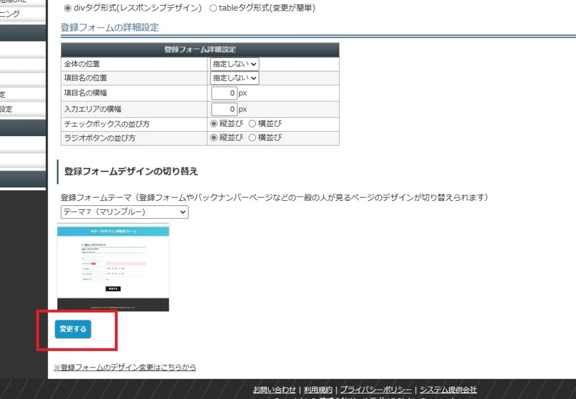The height and width of the screenshot is (399, 576).
Task: Choose 横並び for チェックボックスの並び方
Action: coord(252,124)
